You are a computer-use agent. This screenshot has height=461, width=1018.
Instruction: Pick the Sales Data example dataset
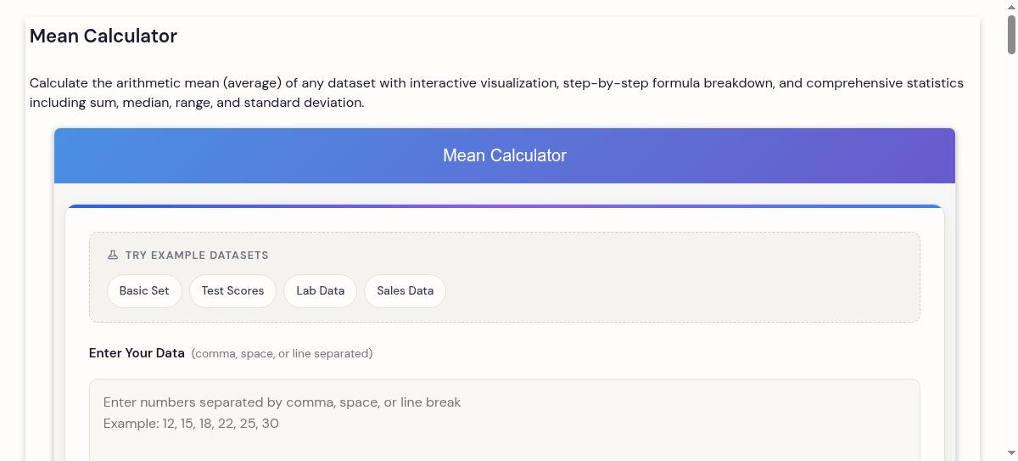pyautogui.click(x=405, y=290)
